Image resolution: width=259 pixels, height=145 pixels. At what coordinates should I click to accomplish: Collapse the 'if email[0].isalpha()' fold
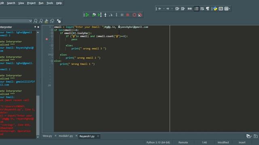click(x=52, y=33)
